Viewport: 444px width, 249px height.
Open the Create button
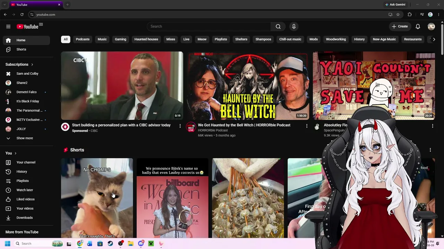[x=400, y=27]
